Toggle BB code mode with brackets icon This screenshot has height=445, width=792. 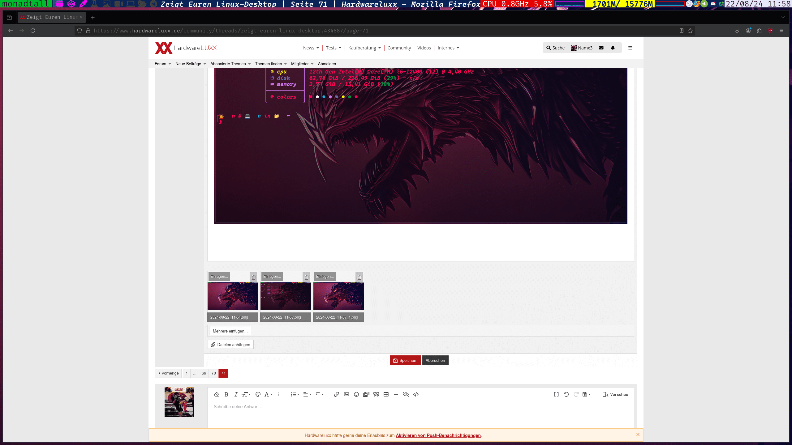(556, 394)
